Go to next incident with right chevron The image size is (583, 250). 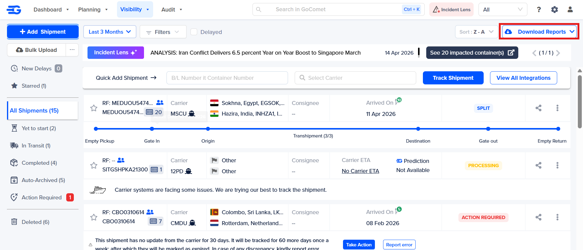(x=558, y=53)
